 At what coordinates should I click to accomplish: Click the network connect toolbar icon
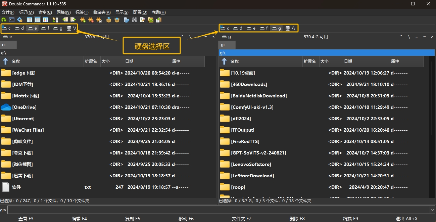127,20
